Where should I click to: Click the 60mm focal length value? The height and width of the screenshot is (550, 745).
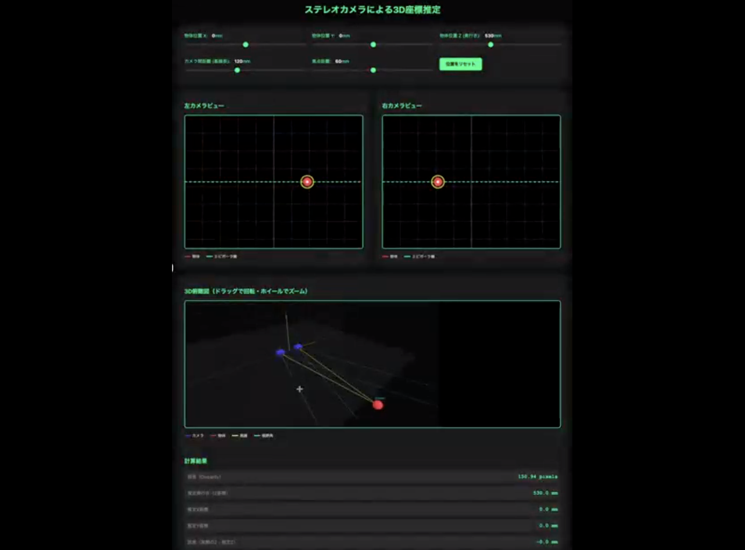(x=342, y=61)
